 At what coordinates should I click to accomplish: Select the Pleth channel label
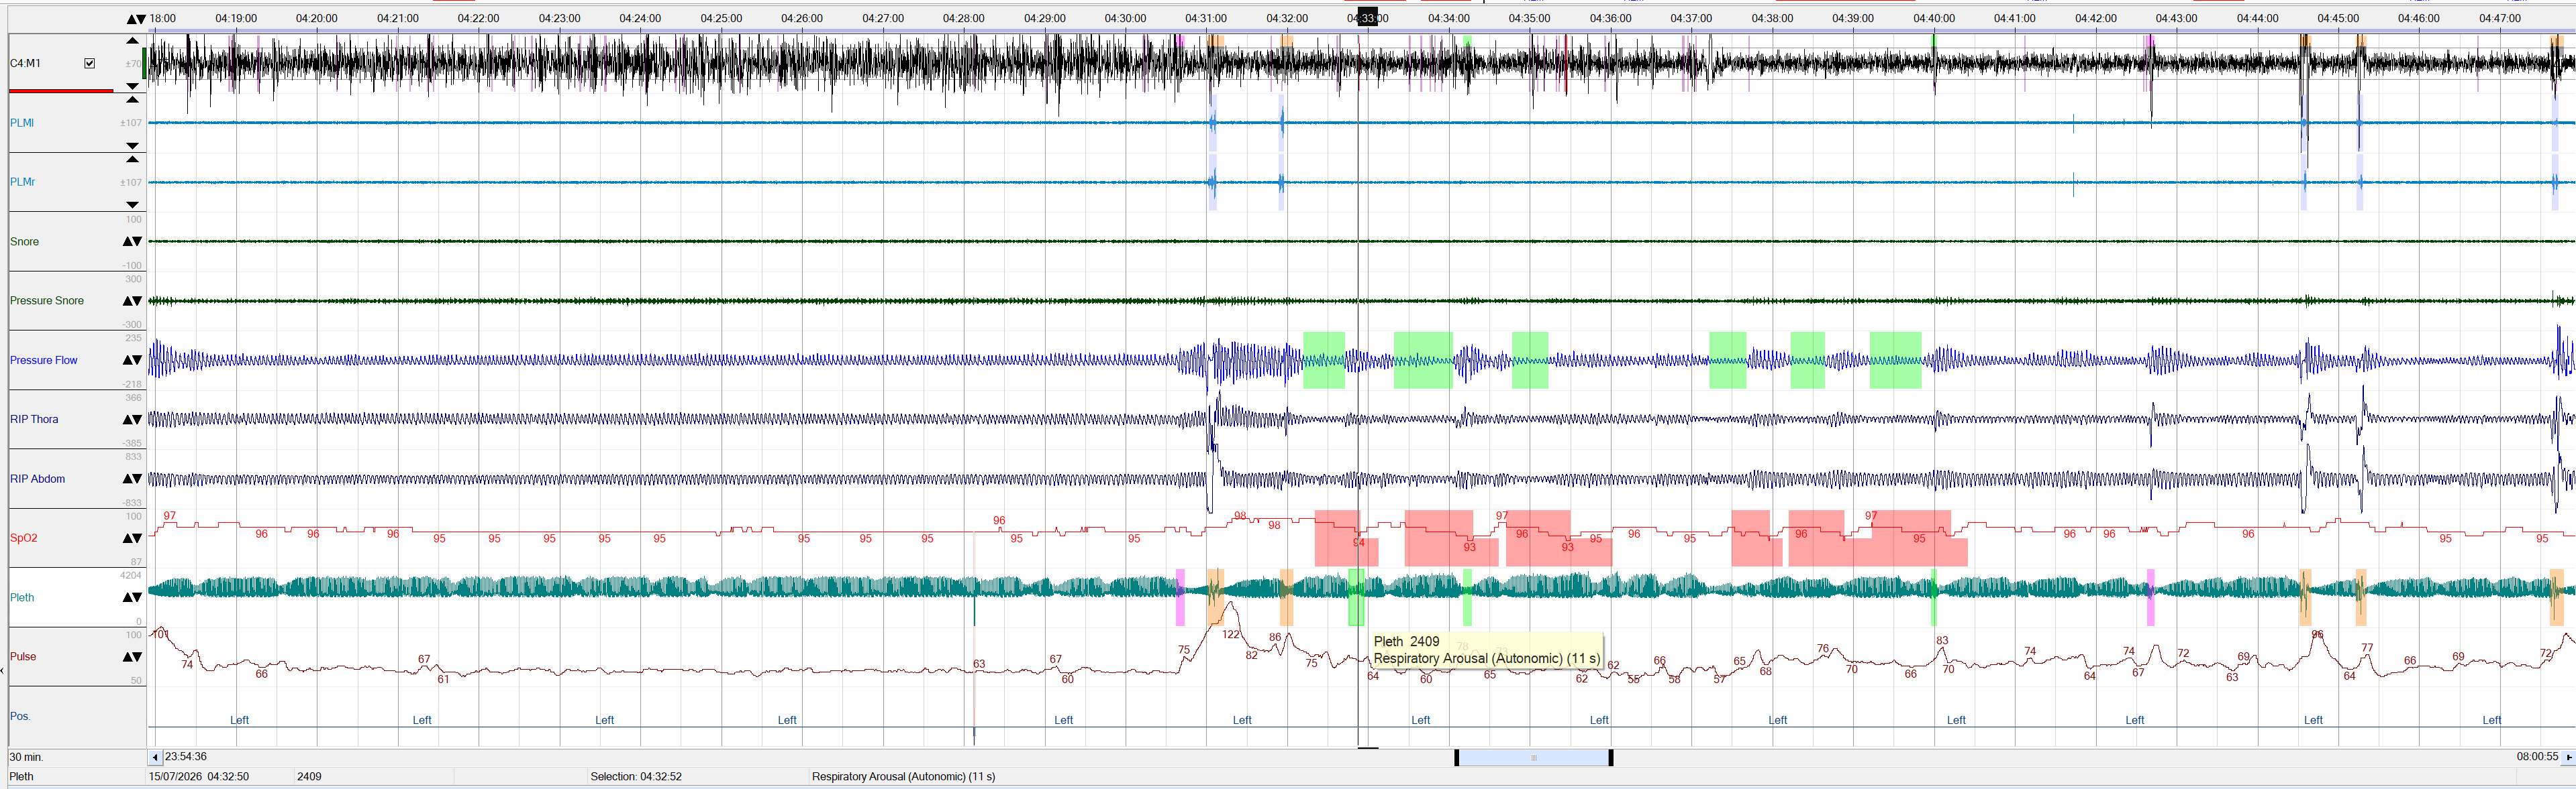[x=22, y=597]
